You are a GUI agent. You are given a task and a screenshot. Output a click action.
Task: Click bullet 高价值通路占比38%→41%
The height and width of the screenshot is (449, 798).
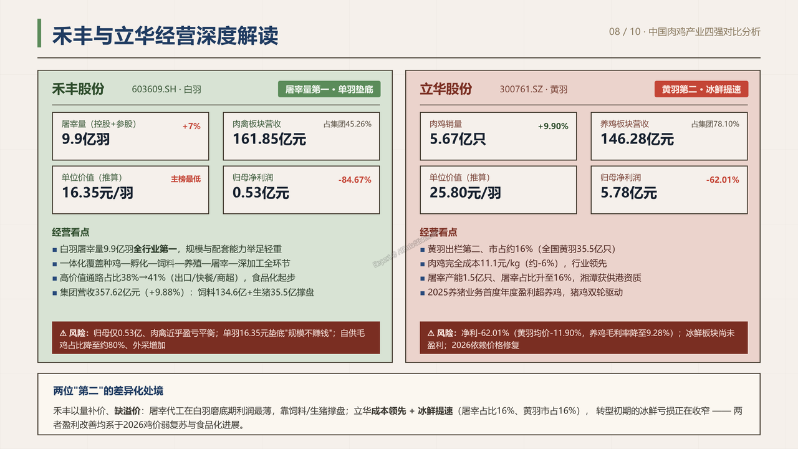pyautogui.click(x=174, y=278)
